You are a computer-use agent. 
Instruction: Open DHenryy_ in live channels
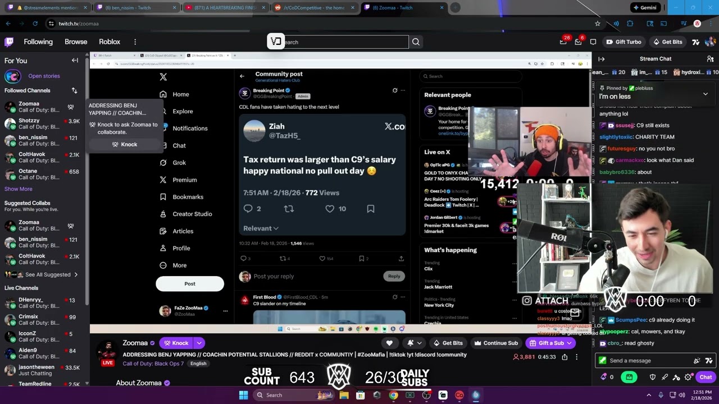coord(42,303)
